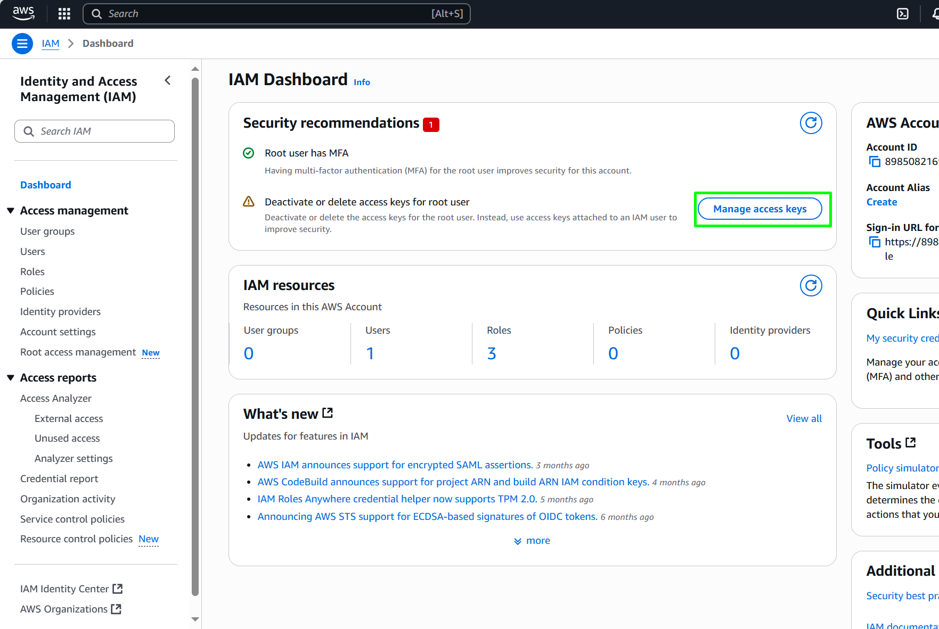The image size is (939, 629).
Task: Open External access under Access Analyzer
Action: (x=69, y=419)
